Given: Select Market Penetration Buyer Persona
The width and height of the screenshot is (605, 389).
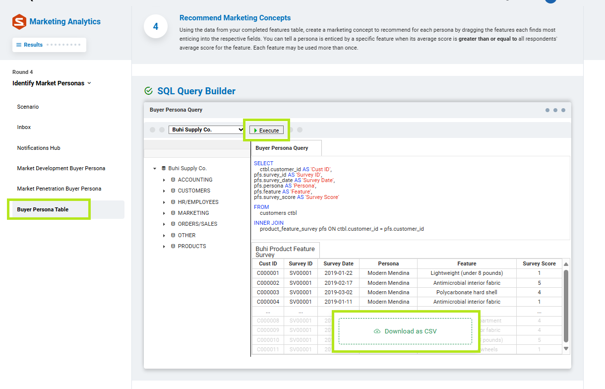Looking at the screenshot, I should tap(59, 189).
